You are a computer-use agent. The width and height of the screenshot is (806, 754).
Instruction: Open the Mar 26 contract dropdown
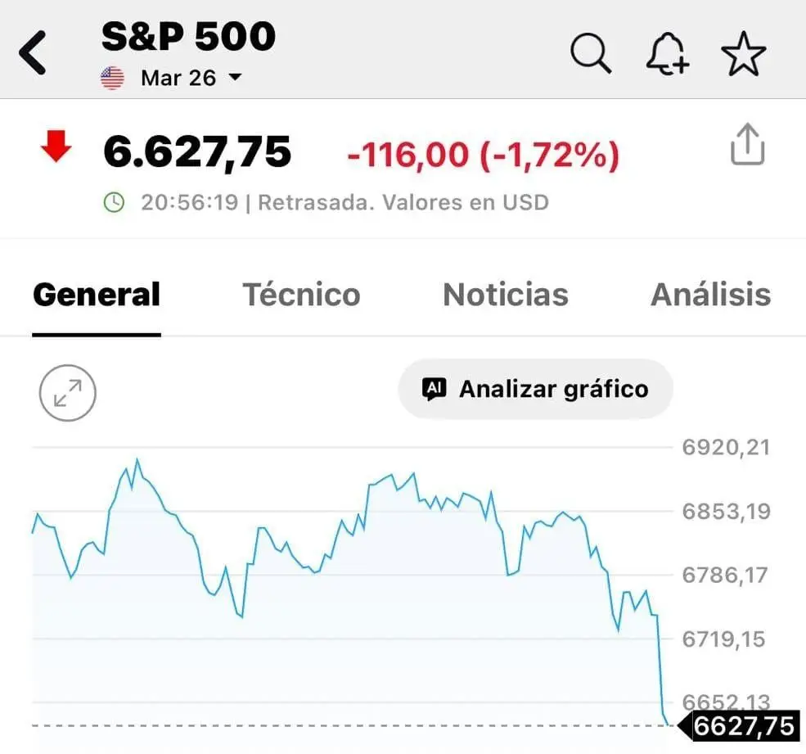178,79
